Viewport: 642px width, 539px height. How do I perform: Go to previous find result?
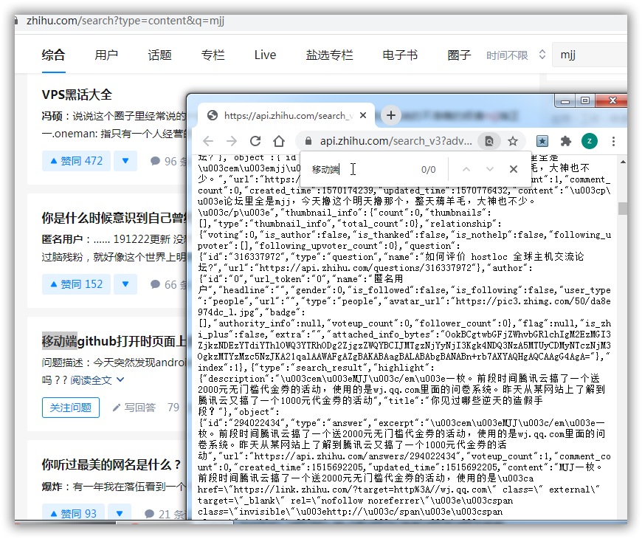coord(466,169)
